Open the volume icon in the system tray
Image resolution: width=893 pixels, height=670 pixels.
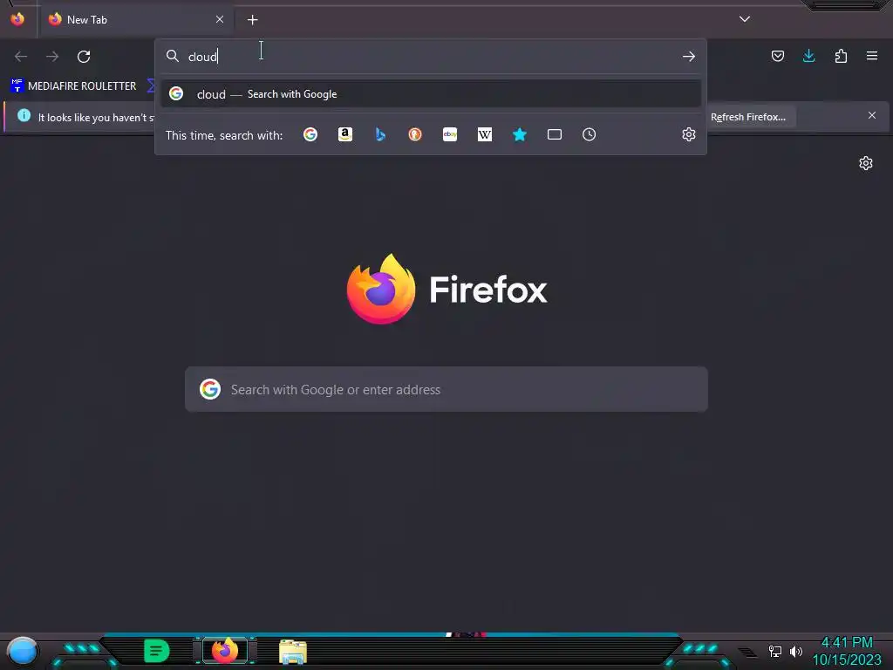tap(796, 651)
